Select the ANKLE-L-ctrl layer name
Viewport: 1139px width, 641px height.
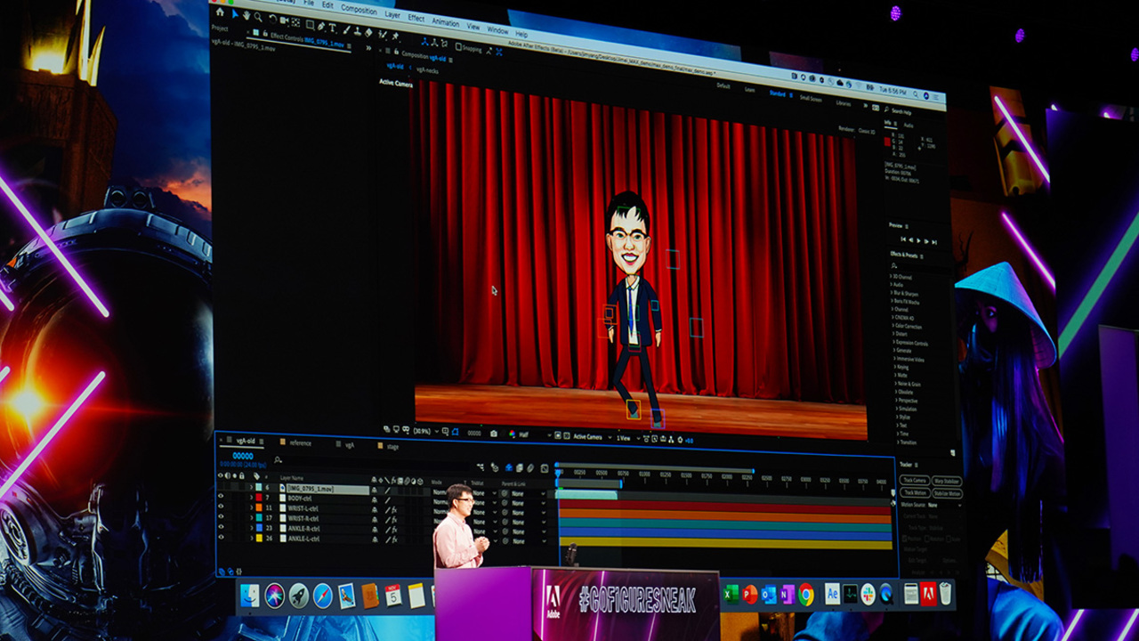[303, 539]
